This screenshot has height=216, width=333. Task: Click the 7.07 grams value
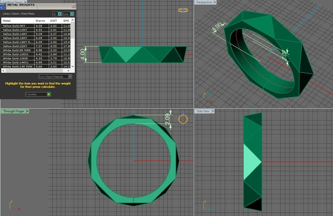39,46
